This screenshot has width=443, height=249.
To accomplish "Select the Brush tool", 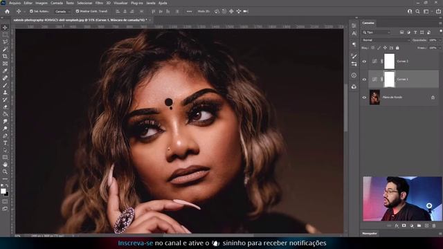I will pyautogui.click(x=5, y=85).
